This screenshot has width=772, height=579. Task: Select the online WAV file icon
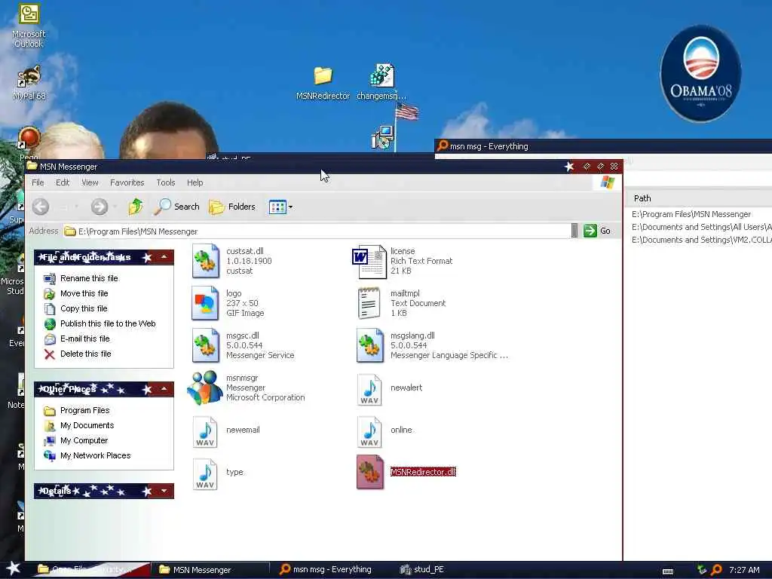coord(369,432)
